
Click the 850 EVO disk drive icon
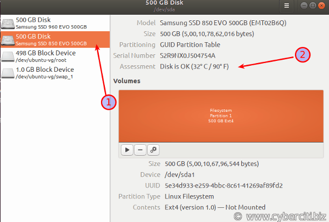tap(8, 40)
